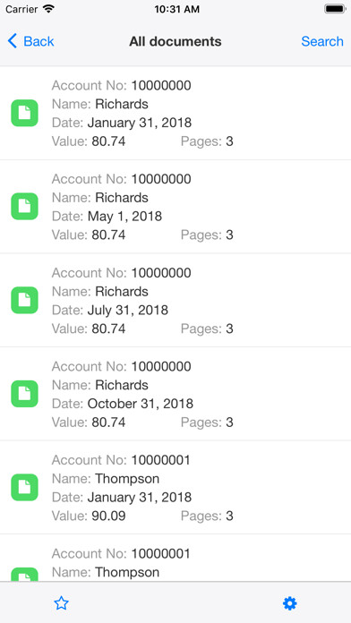
Task: Click document icon for Thompson value 90.09
Action: point(25,488)
